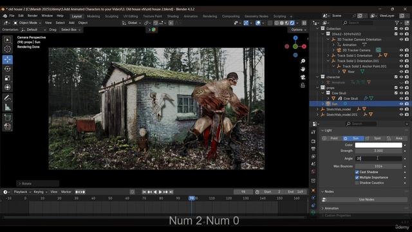412x232 pixels.
Task: Click the lock camera to view icon
Action: pos(303,86)
